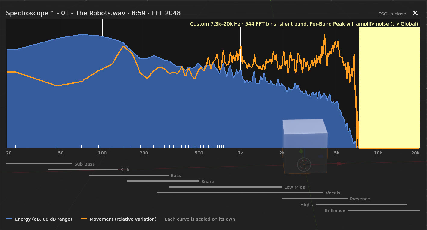427x230 pixels.
Task: Select the Vocals frequency band bar
Action: click(240, 192)
